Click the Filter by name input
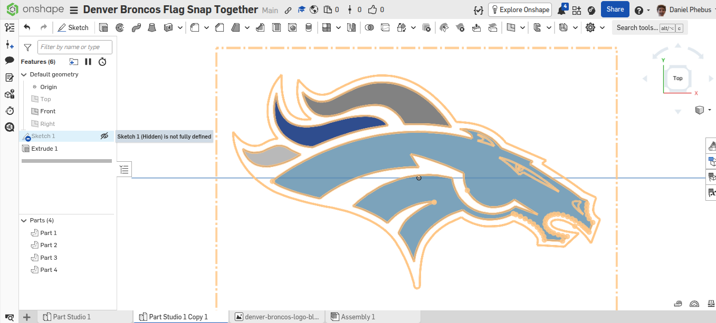Viewport: 716px width, 323px height. 75,47
